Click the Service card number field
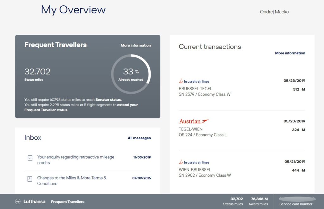 click(x=296, y=201)
